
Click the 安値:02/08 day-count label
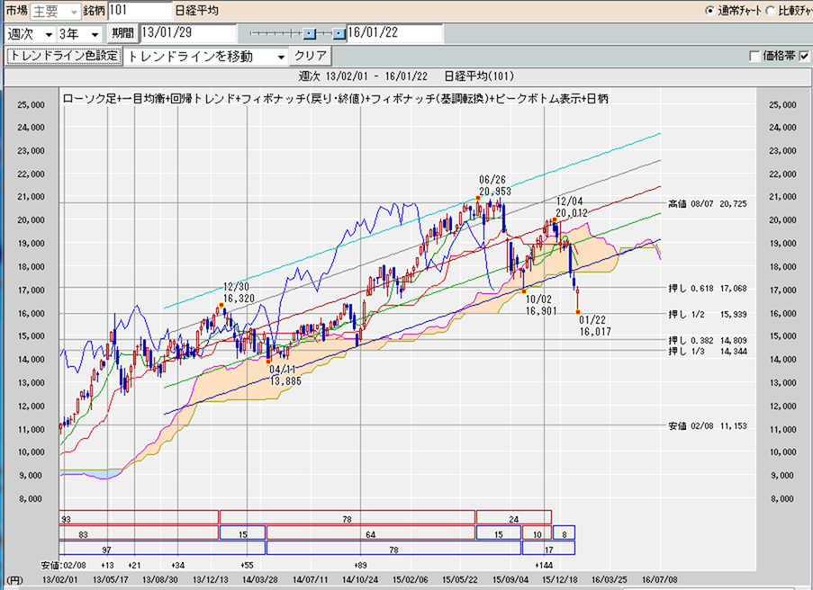click(x=64, y=565)
